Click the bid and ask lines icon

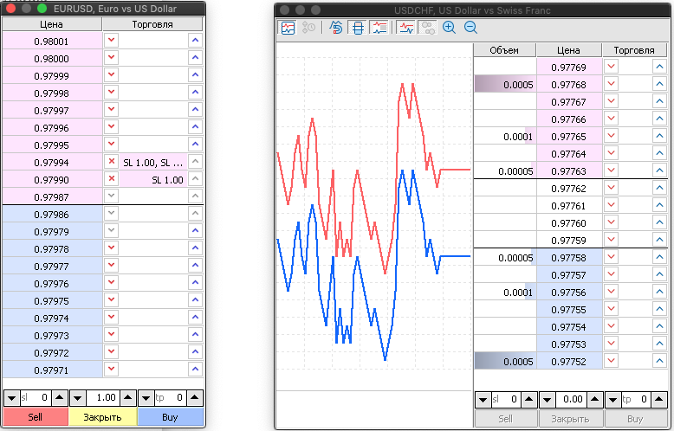coord(405,28)
